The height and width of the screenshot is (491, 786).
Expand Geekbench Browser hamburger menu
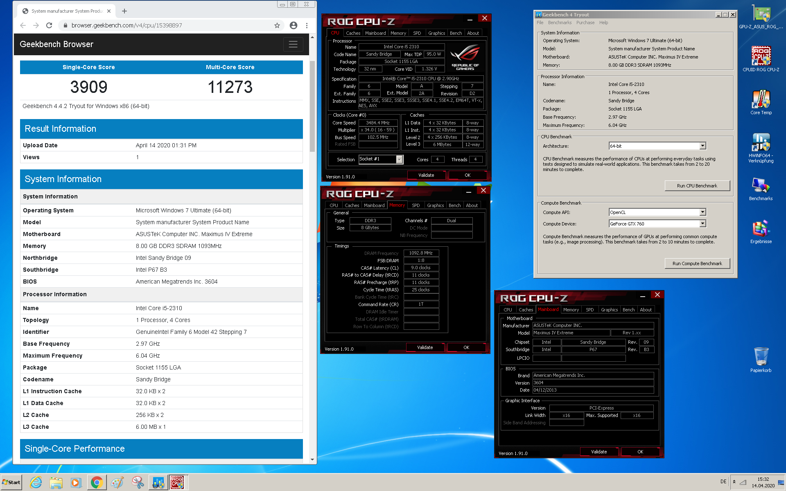pyautogui.click(x=293, y=44)
